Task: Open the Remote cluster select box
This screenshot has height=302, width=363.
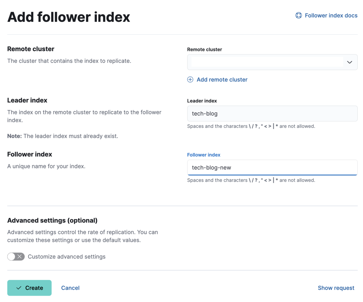Action: pyautogui.click(x=272, y=62)
